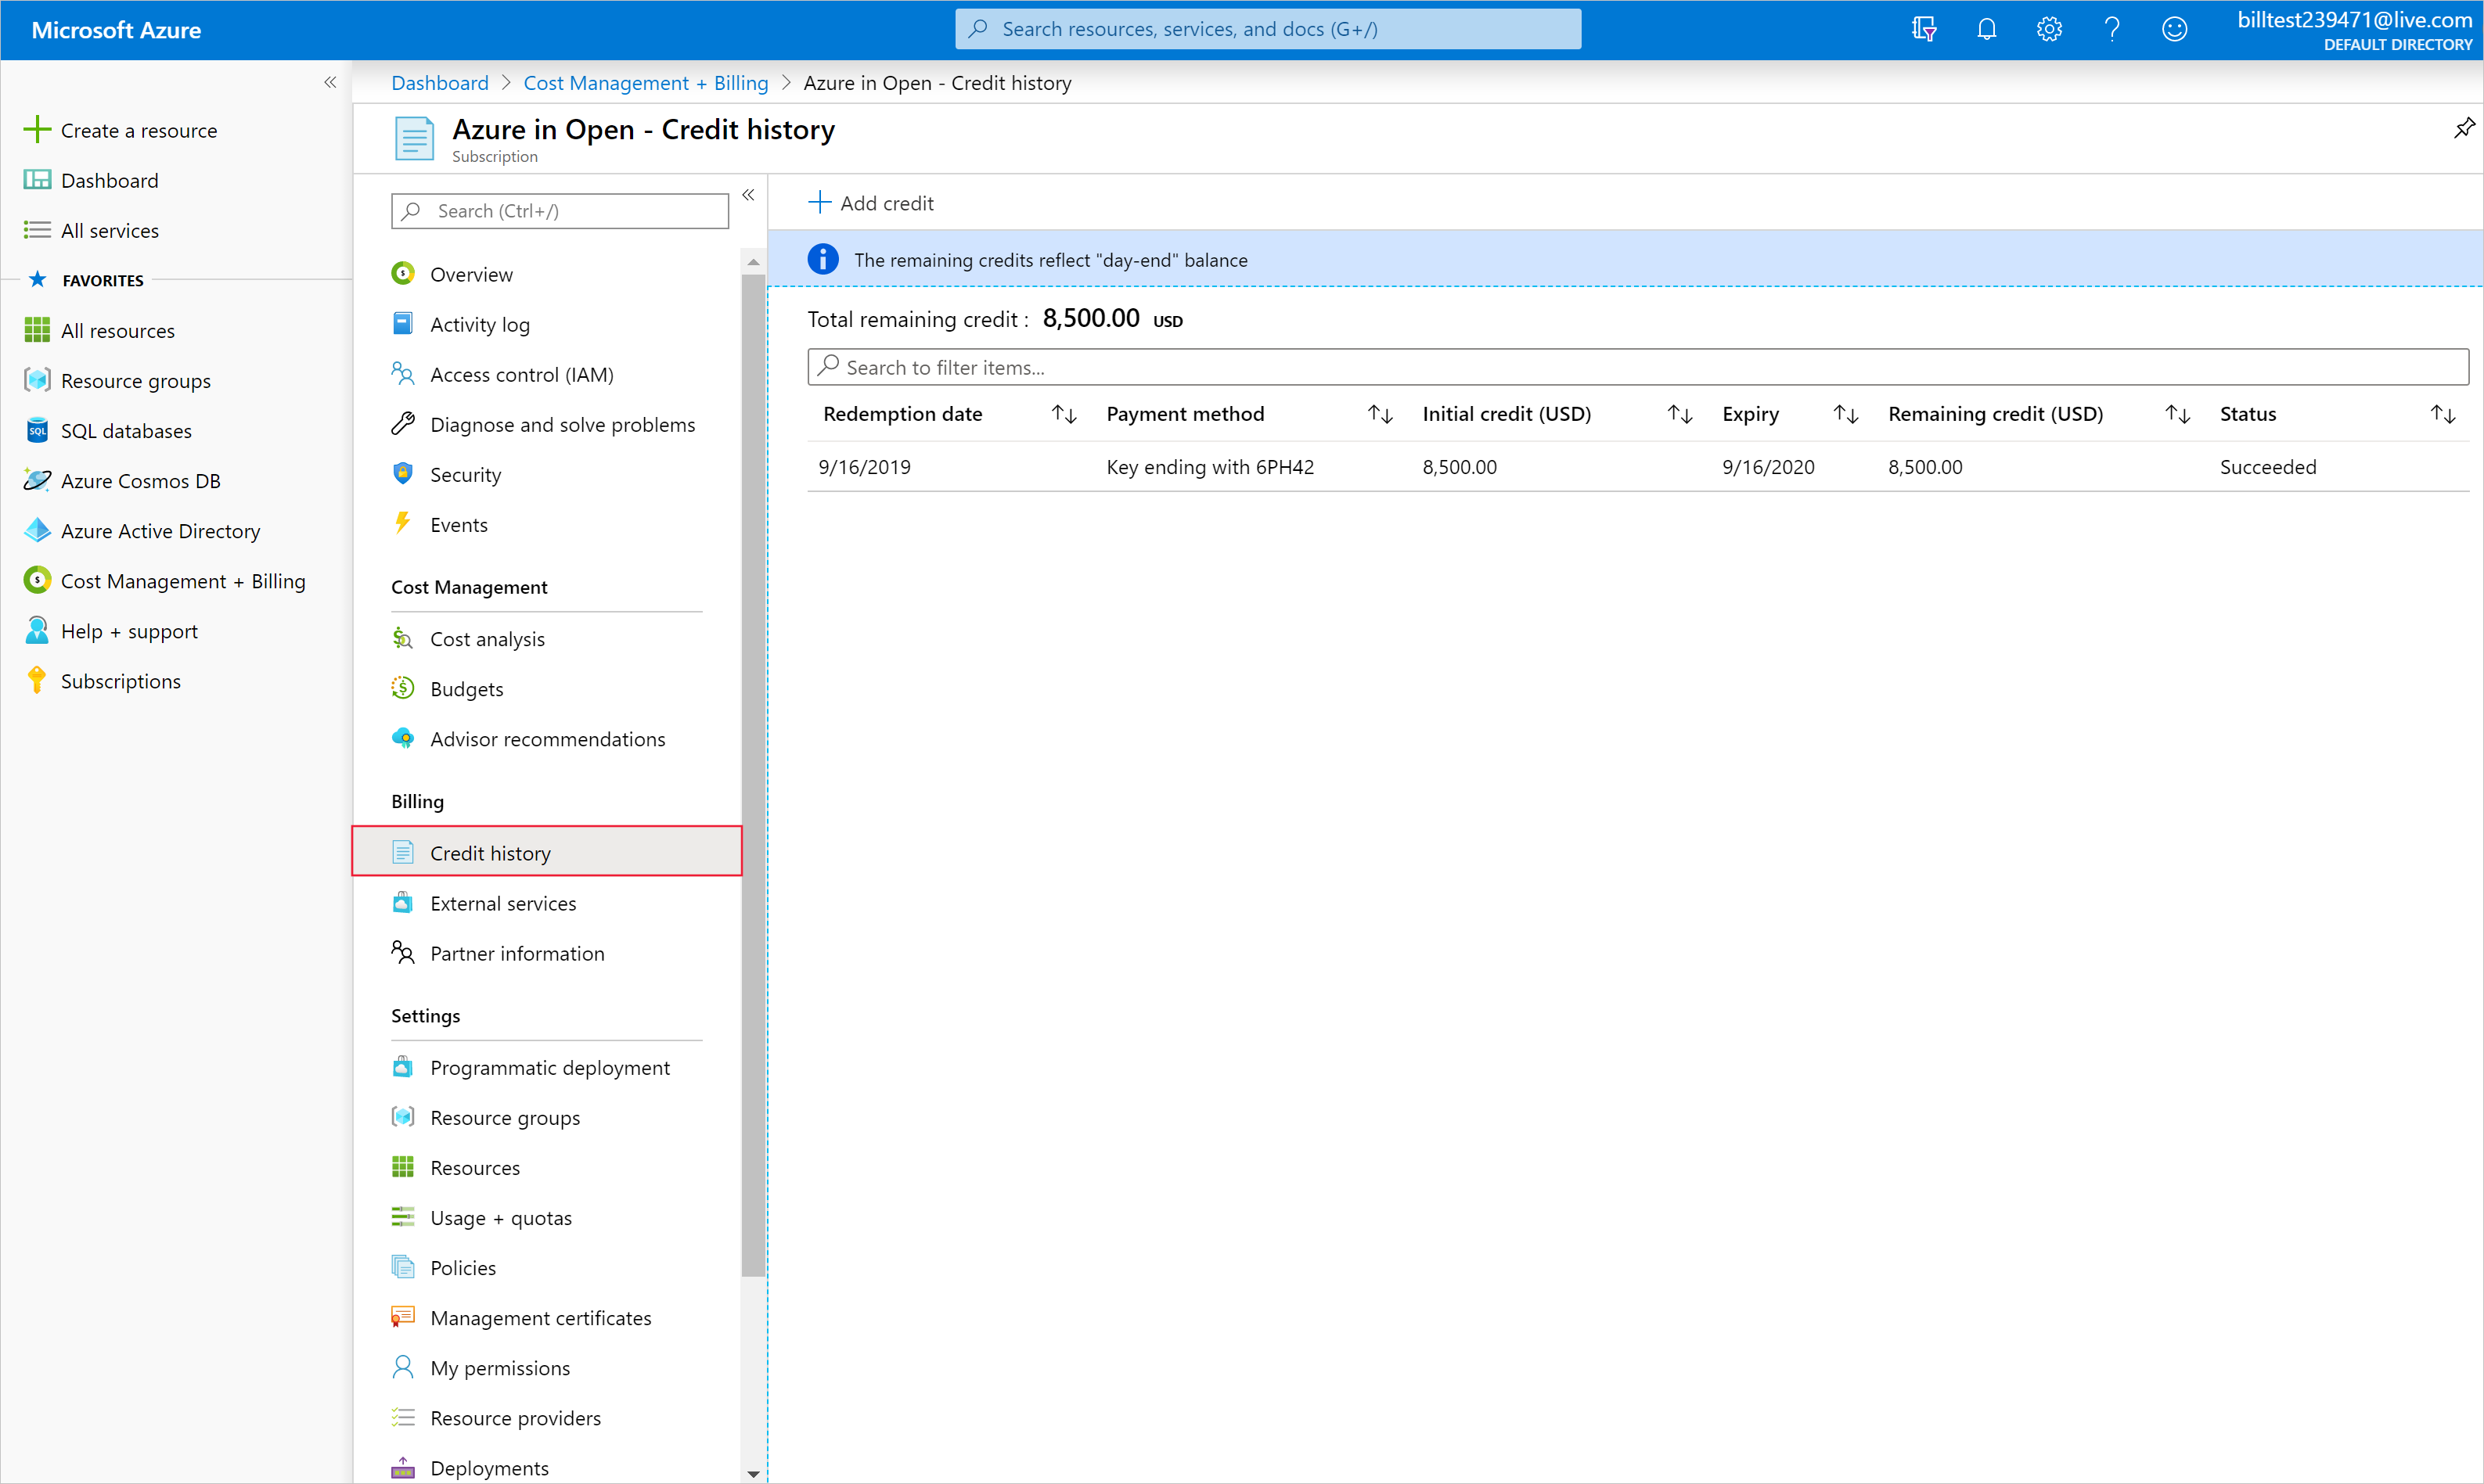Click the help question mark icon

[x=2111, y=29]
